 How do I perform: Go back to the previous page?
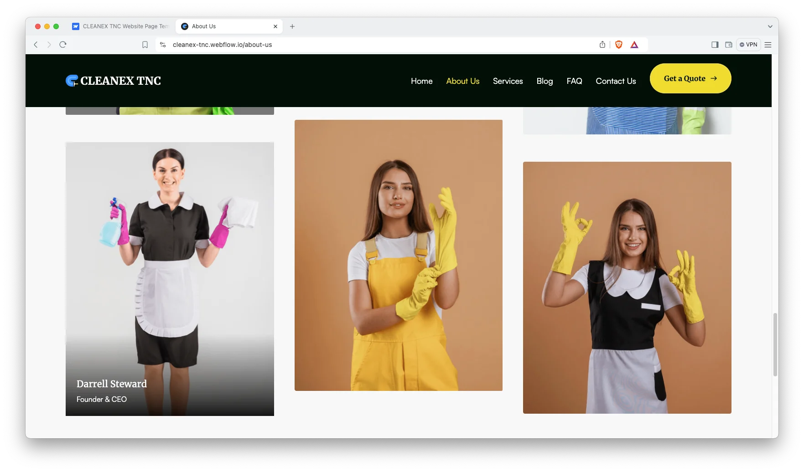(x=36, y=45)
